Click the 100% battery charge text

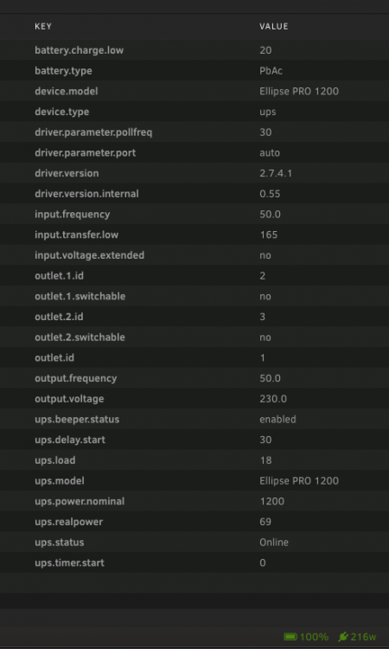(x=314, y=637)
